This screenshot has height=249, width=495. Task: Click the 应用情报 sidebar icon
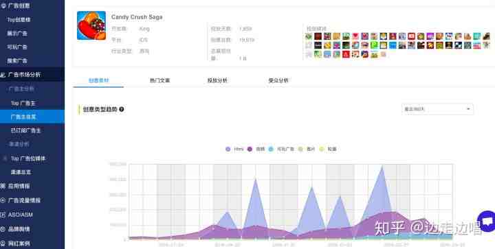[x=3, y=186]
